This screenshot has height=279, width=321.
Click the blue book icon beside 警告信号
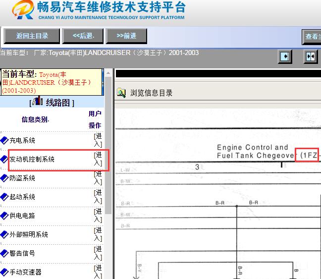[x=4, y=253]
